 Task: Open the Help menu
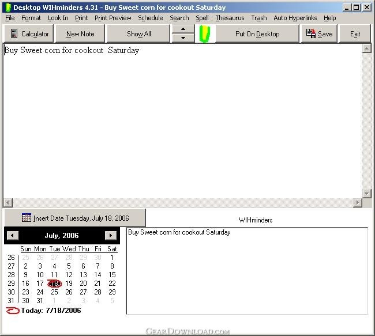click(330, 18)
